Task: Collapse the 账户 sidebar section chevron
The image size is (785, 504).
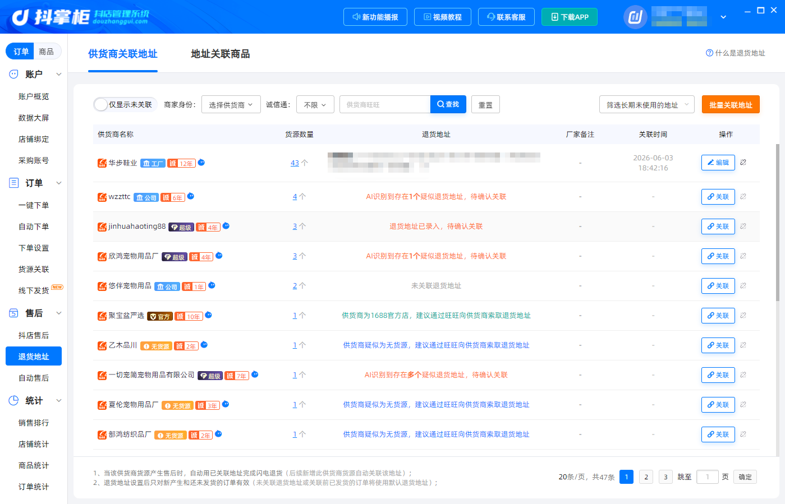Action: click(x=59, y=74)
